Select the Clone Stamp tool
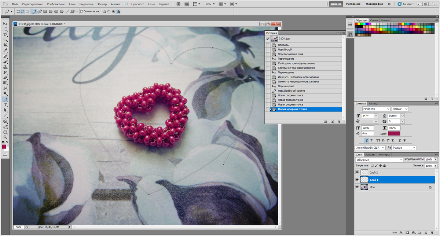This screenshot has width=440, height=236. [5, 67]
